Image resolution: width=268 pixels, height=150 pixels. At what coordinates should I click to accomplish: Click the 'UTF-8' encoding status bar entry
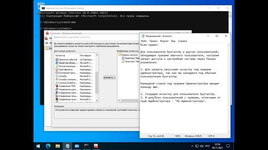tap(211, 136)
